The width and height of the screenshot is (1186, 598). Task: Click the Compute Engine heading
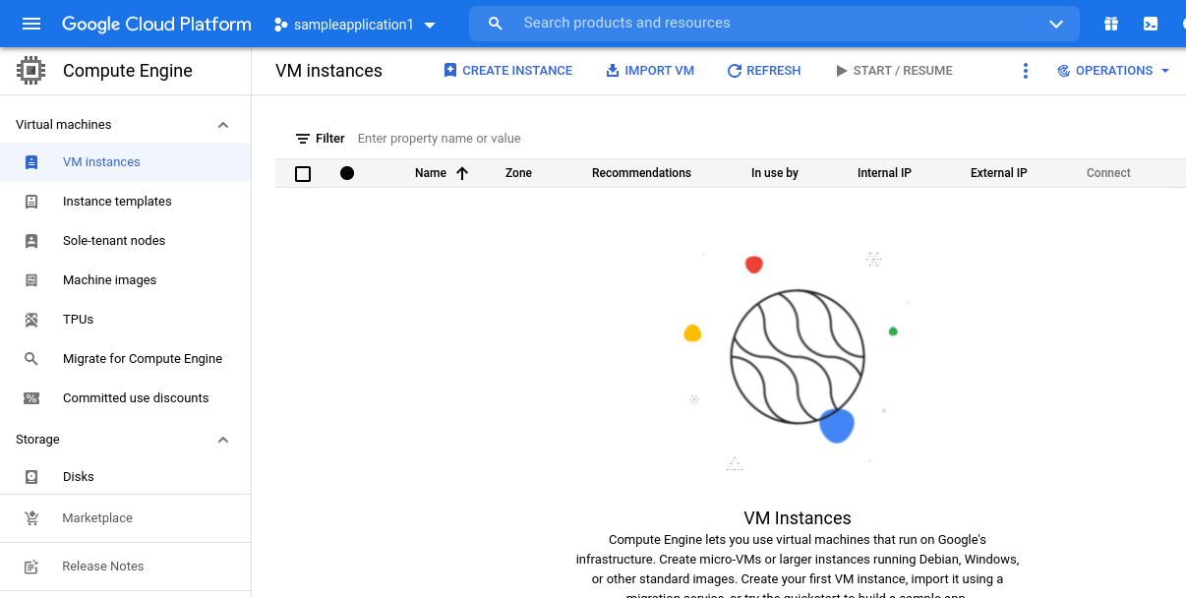[x=128, y=71]
